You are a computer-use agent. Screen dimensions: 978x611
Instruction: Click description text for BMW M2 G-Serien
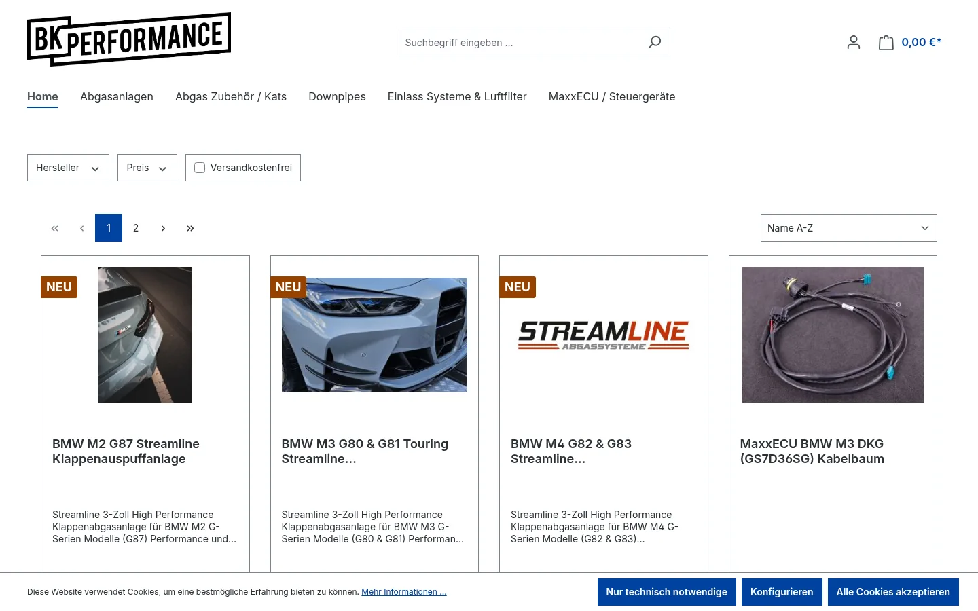[x=144, y=527]
